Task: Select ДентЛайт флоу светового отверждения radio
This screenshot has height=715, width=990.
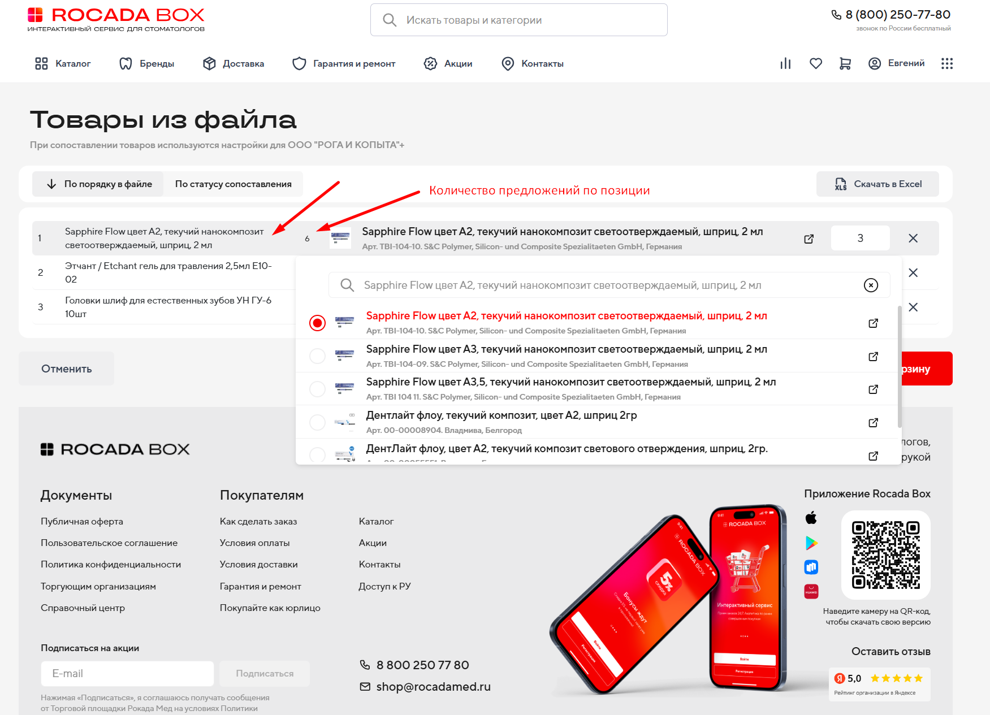Action: [x=317, y=455]
